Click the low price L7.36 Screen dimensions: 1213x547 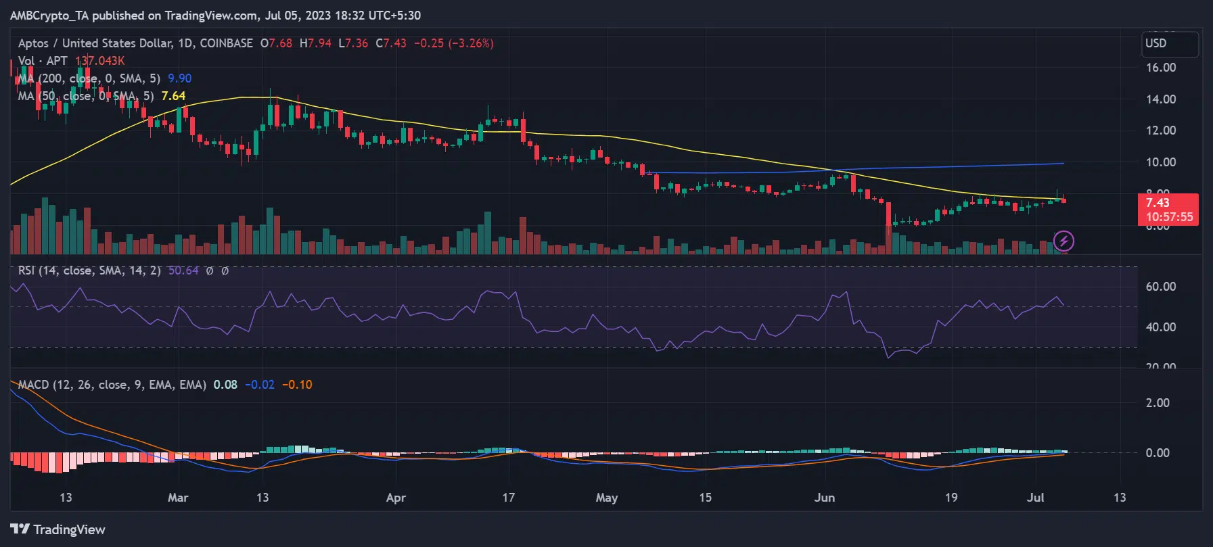coord(353,43)
